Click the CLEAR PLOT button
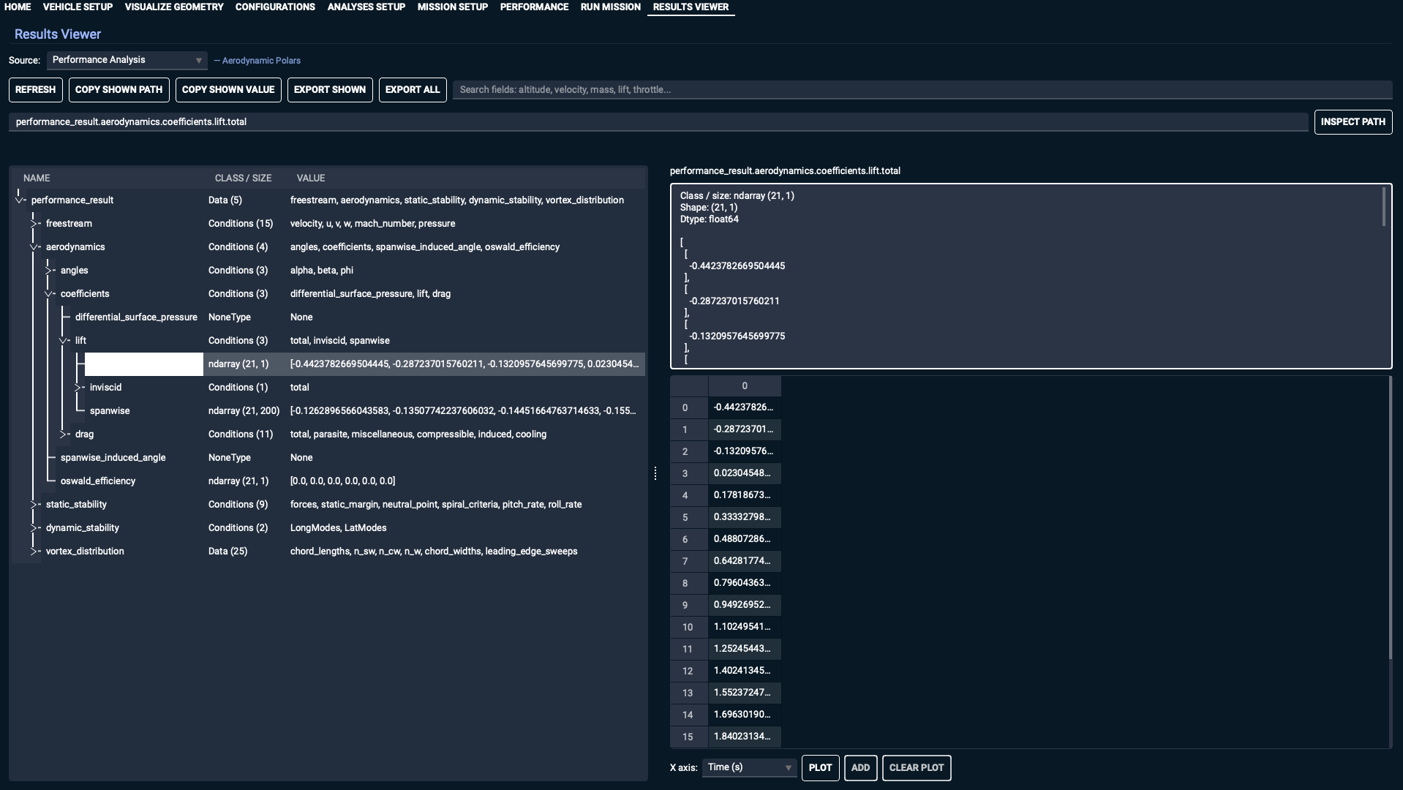 917,768
